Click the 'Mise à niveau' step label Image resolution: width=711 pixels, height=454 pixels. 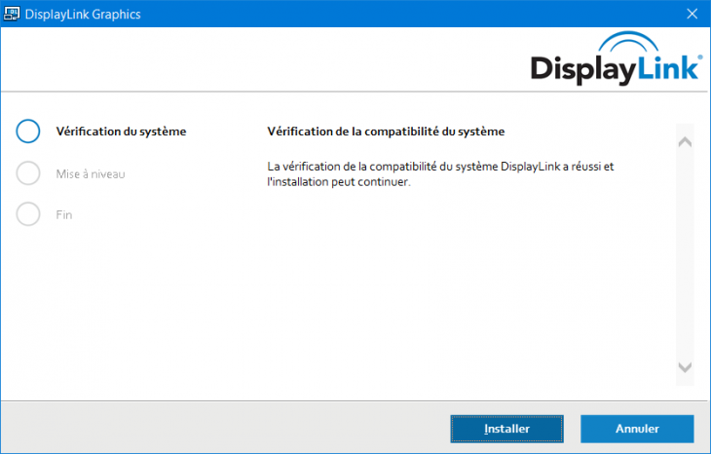tap(91, 173)
